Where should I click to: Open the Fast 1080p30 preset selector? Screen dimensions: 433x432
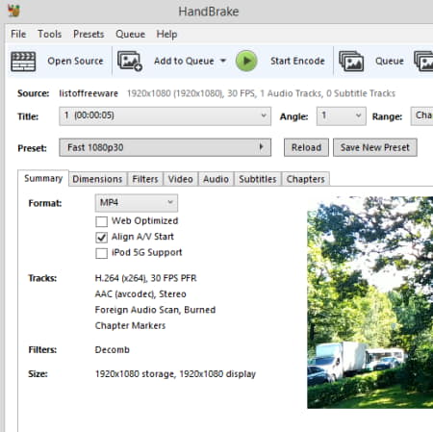coord(165,147)
